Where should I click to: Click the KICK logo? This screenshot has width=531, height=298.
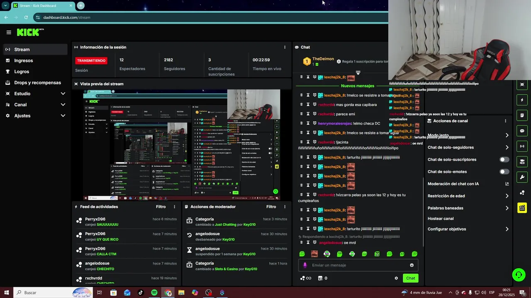30,32
